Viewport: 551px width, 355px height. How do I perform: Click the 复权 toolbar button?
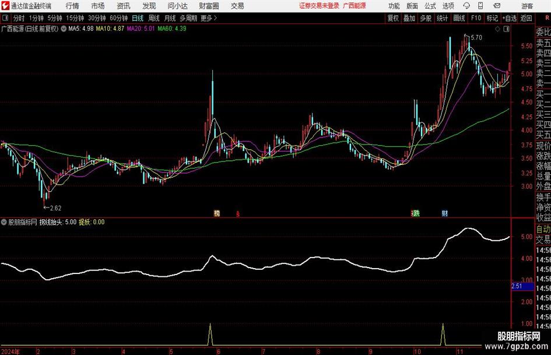393,18
